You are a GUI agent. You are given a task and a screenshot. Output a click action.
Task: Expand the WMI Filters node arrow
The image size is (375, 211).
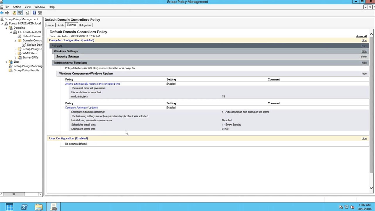(16, 53)
